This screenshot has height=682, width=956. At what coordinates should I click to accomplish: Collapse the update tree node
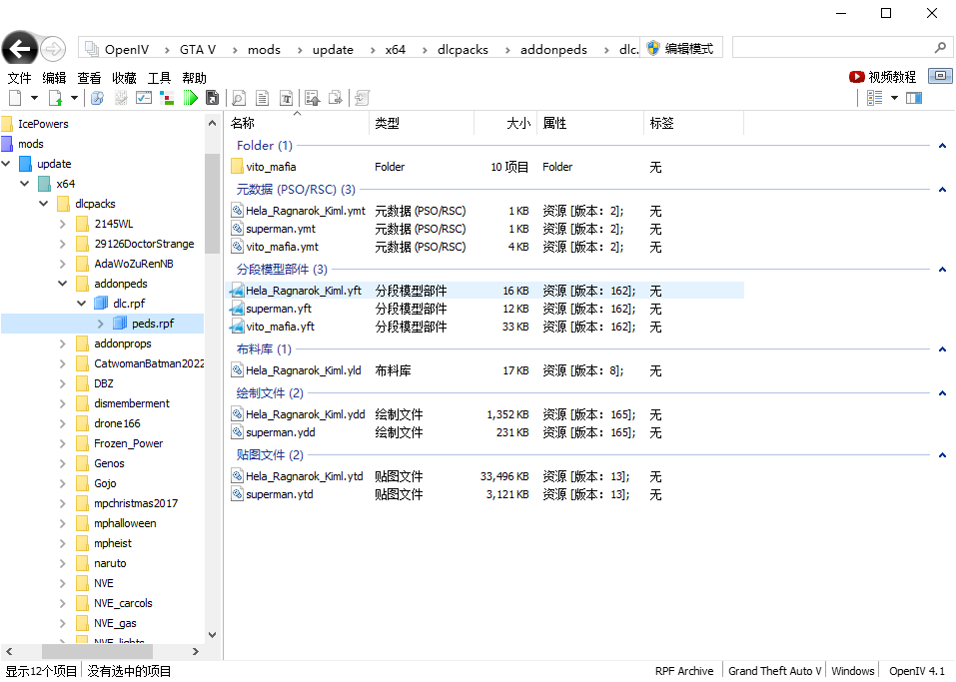point(6,164)
